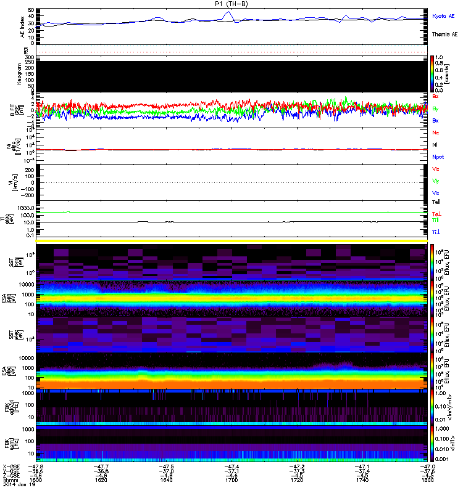Image resolution: width=463 pixels, height=493 pixels.
Task: Click the 1740 time axis label
Action: (362, 480)
